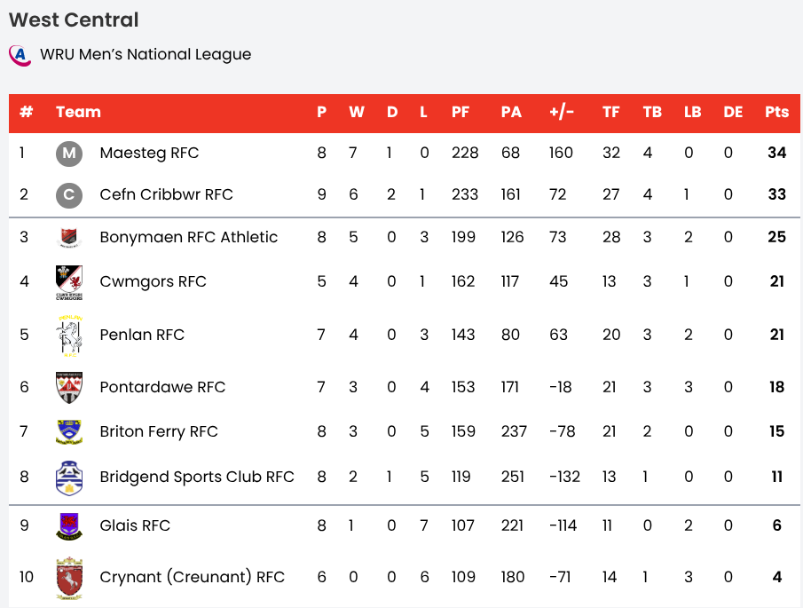Open the Glais RFC team link
Image resolution: width=803 pixels, height=608 pixels.
tap(135, 525)
